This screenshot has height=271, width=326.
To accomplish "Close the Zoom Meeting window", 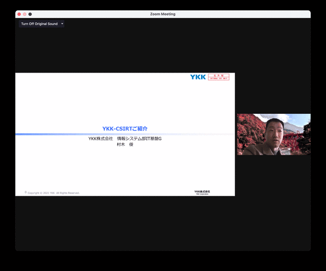I will pyautogui.click(x=19, y=14).
